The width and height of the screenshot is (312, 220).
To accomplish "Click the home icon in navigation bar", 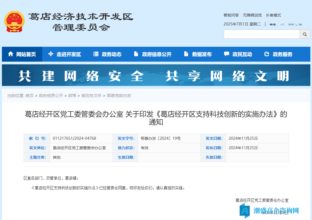I will 11,54.
